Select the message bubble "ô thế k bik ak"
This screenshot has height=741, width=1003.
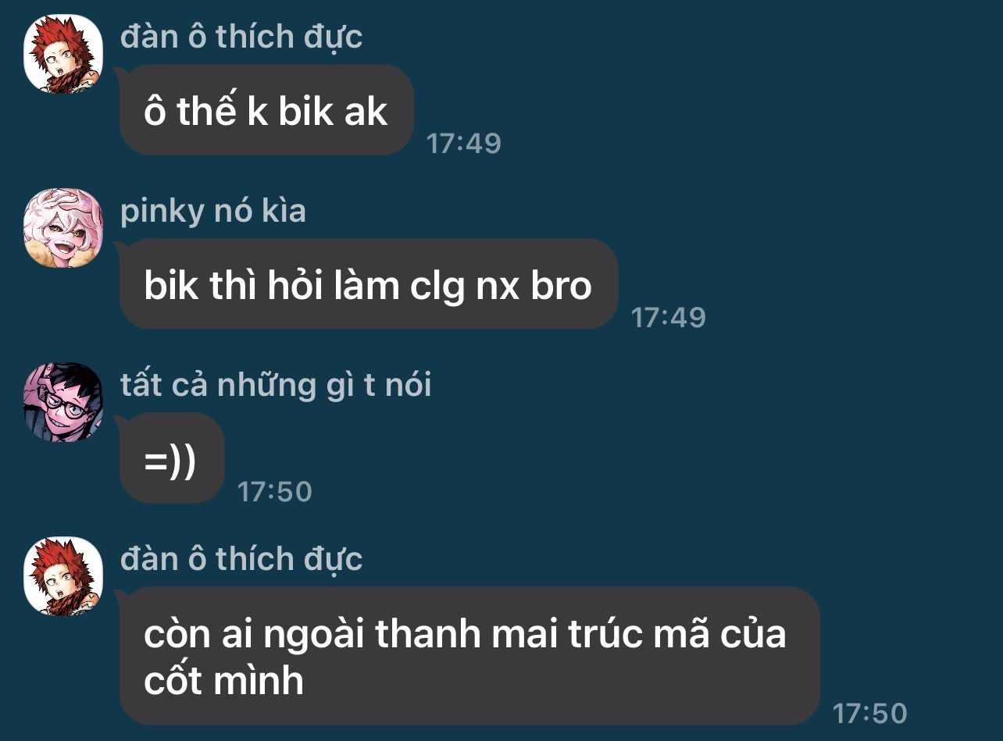[266, 110]
